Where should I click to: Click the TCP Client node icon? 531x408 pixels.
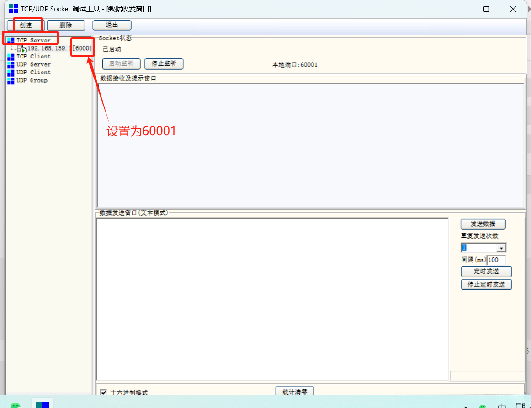(11, 57)
